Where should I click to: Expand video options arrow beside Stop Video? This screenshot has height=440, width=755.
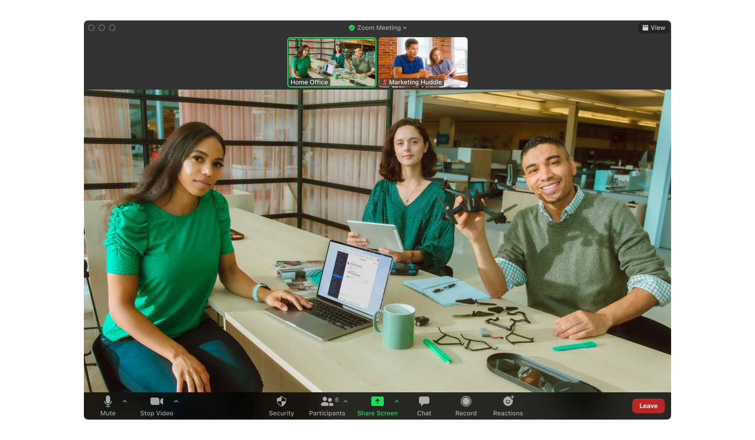[x=176, y=401]
